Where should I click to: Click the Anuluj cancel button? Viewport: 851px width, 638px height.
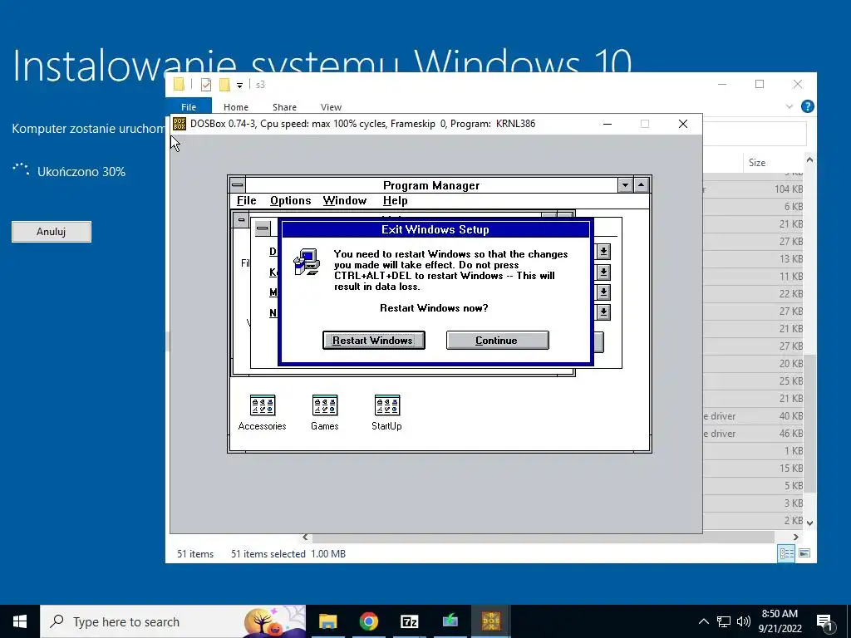pyautogui.click(x=52, y=232)
